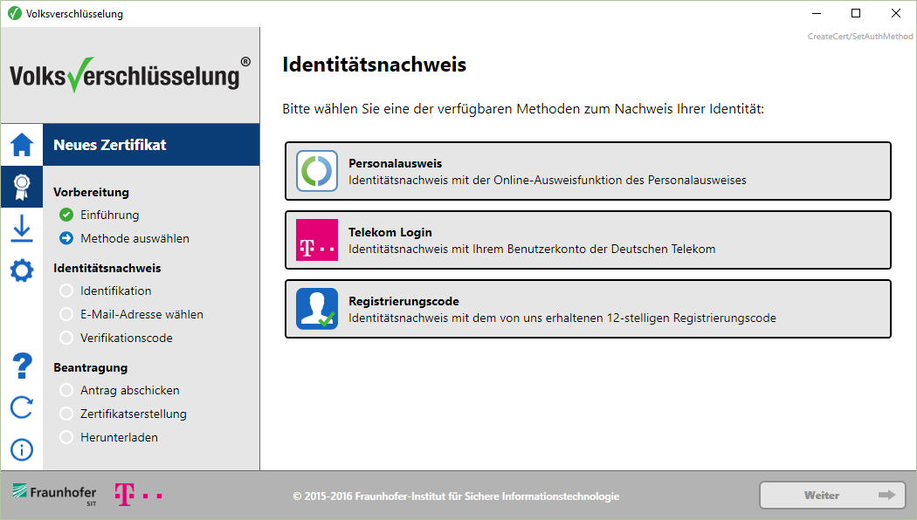917x520 pixels.
Task: Click the Personalausweis card icon
Action: tap(317, 171)
